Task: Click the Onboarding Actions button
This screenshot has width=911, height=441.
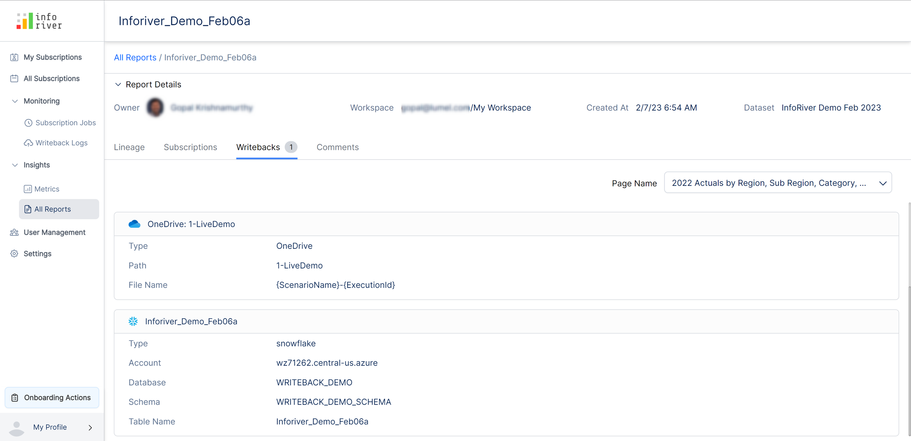Action: [x=52, y=398]
